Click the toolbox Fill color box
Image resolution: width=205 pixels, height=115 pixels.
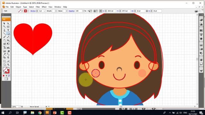[5, 69]
